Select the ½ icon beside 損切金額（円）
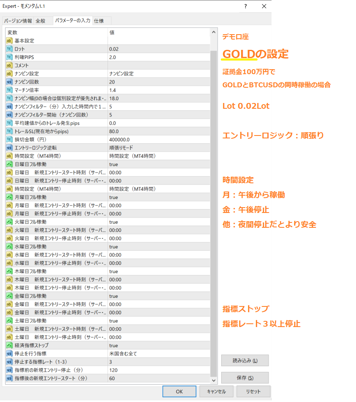This screenshot has width=356, height=402. coord(9,140)
